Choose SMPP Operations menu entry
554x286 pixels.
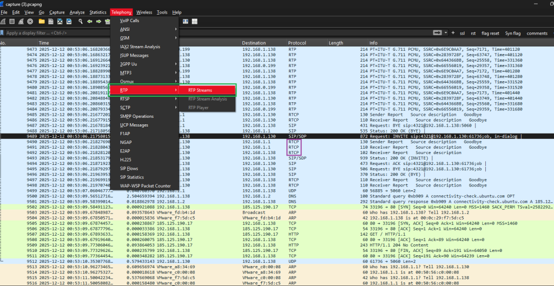[144, 116]
